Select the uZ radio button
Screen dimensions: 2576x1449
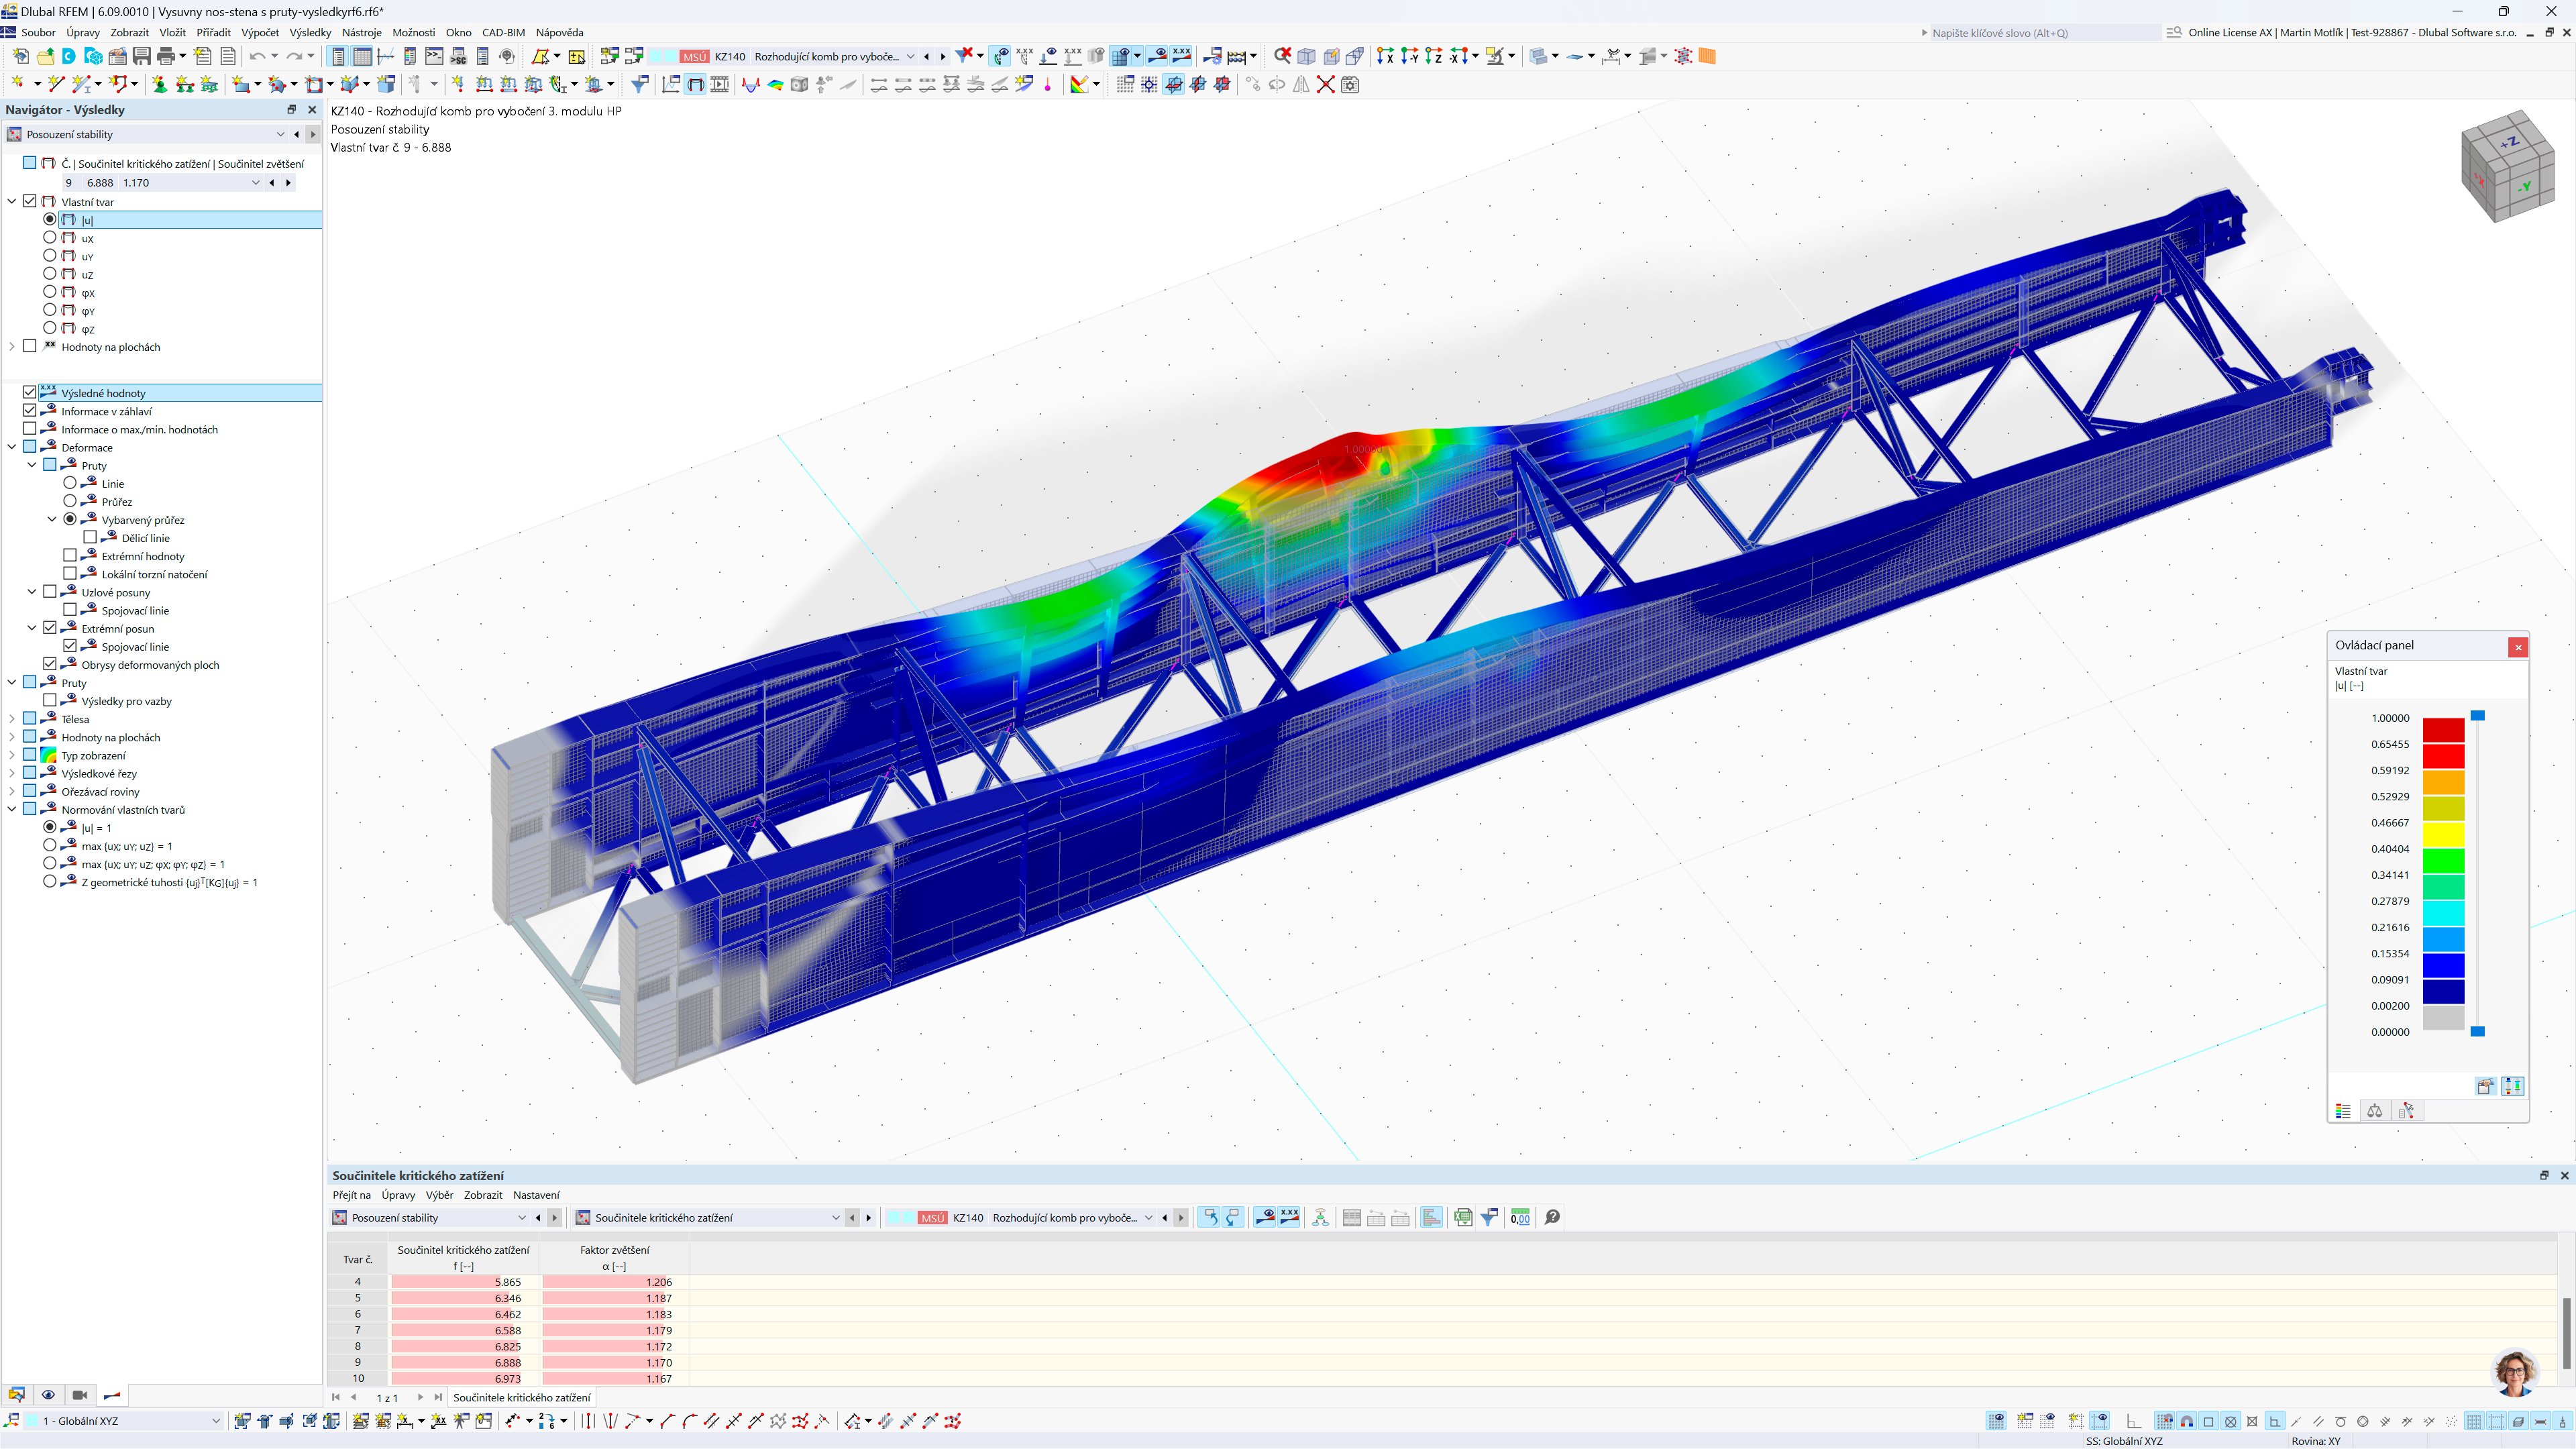point(50,274)
